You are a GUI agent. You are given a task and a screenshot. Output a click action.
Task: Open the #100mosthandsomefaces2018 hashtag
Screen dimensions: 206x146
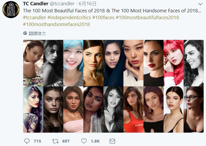56,24
